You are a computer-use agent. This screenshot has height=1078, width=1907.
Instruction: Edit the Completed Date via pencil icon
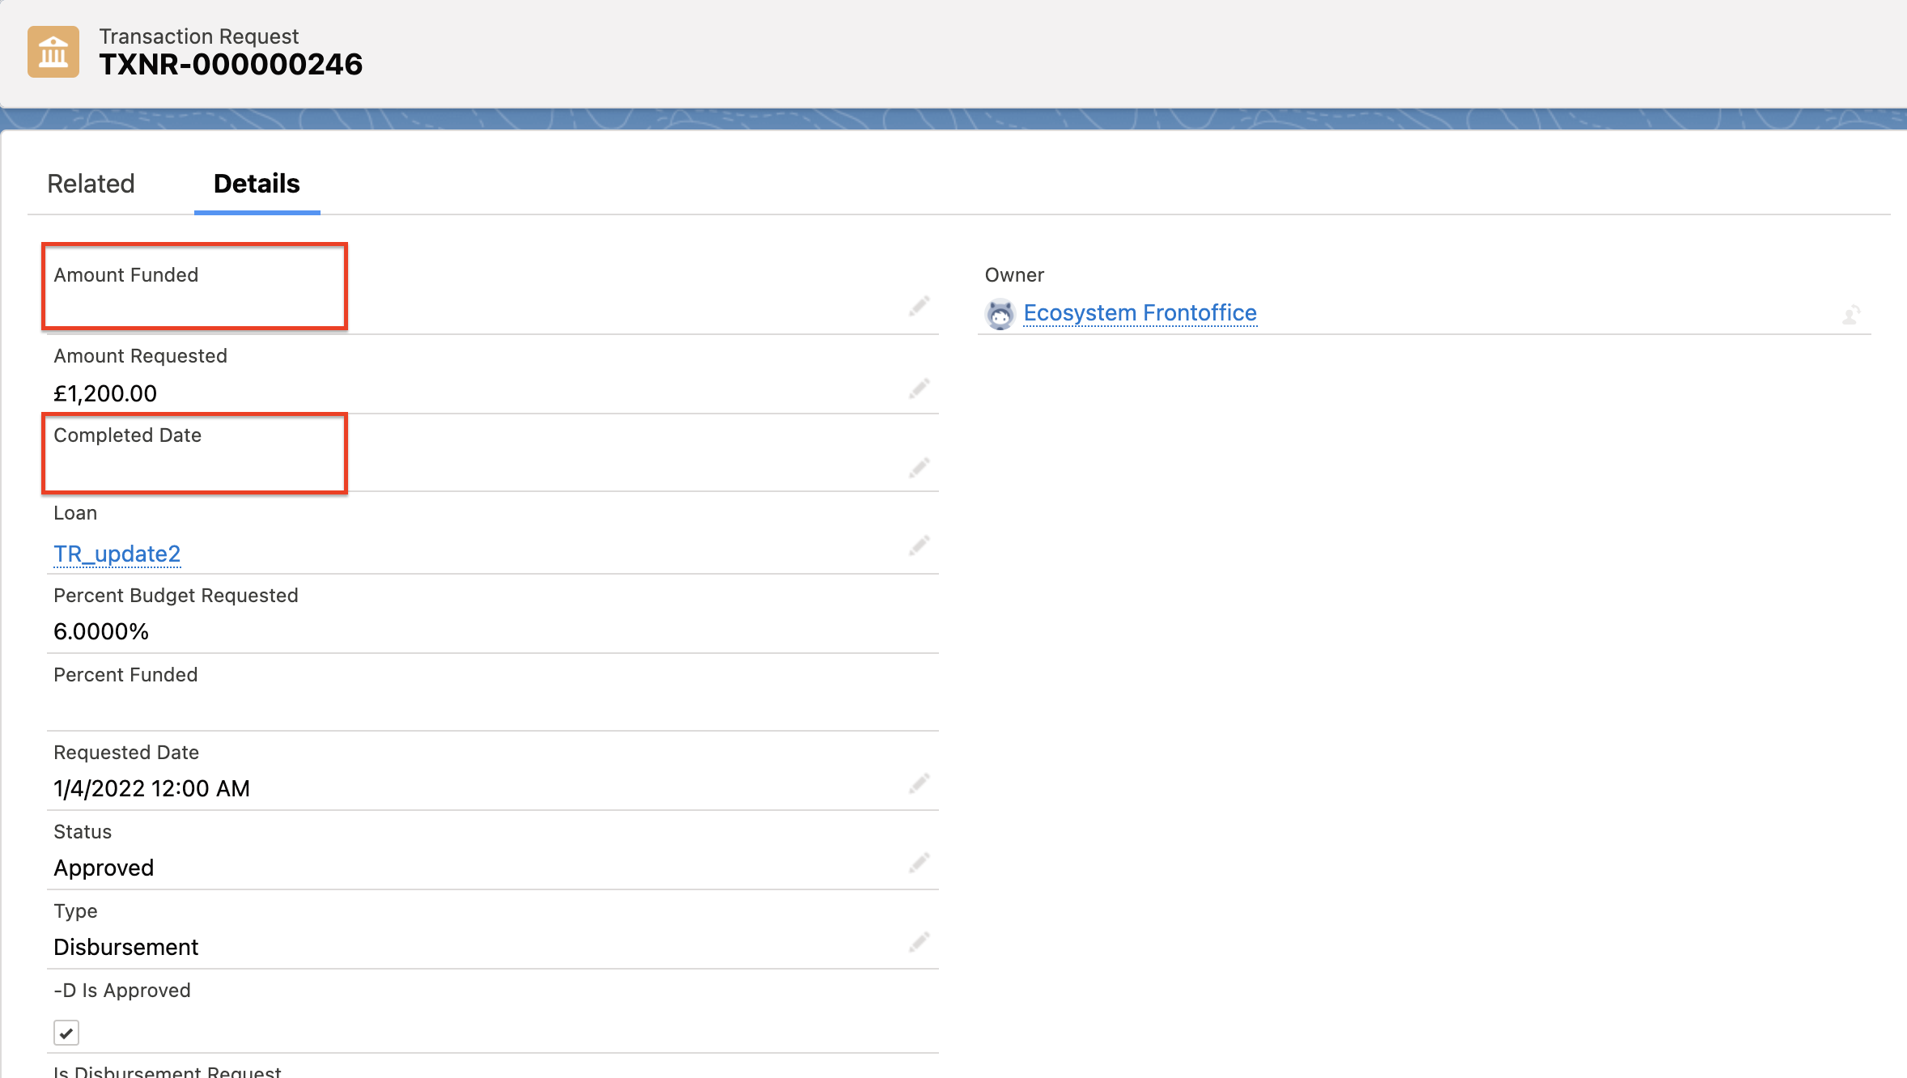click(920, 468)
